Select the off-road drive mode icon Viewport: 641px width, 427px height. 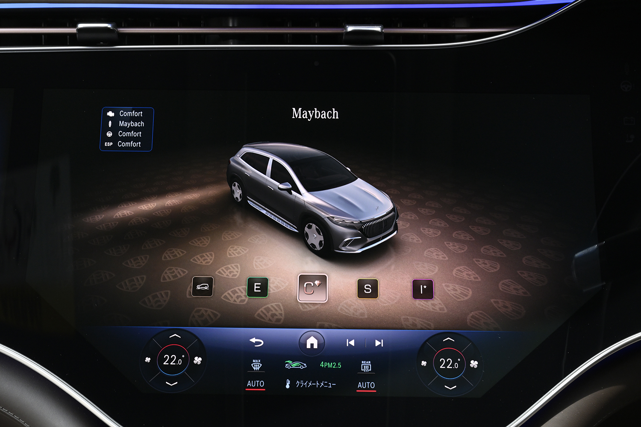pos(203,287)
